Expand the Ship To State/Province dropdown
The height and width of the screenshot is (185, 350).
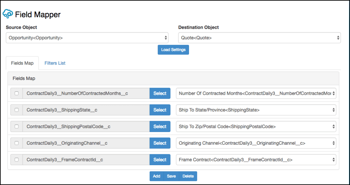(256, 110)
